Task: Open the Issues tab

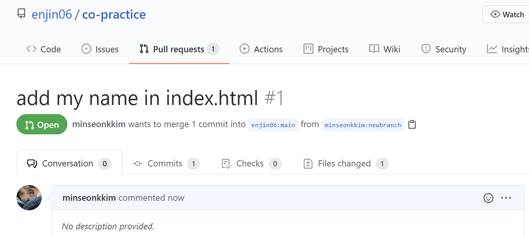Action: [x=100, y=49]
